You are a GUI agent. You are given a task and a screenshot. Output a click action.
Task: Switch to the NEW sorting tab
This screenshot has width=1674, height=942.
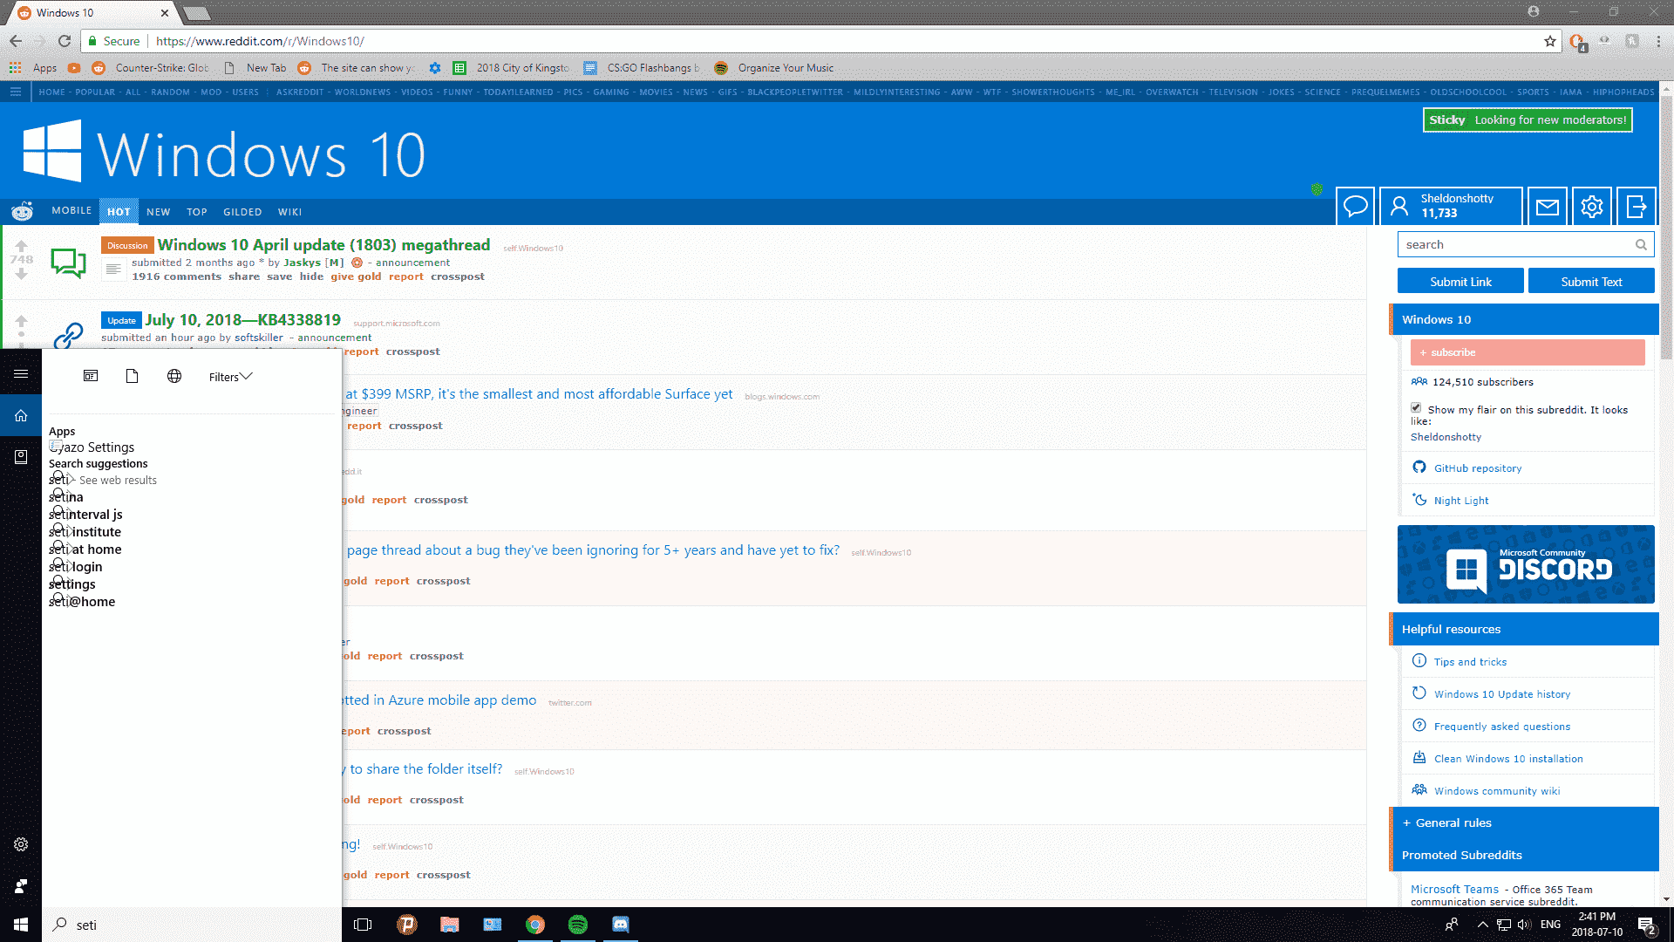[x=158, y=212]
